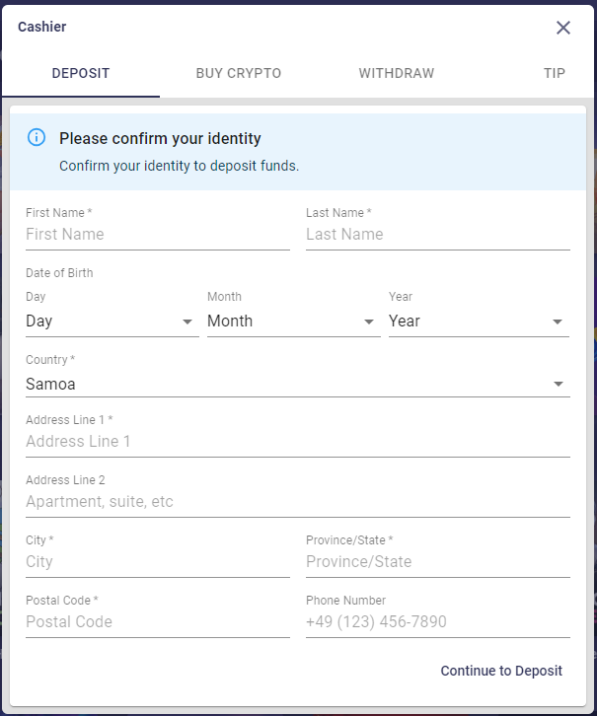Click the info icon beside Please confirm your identity
Image resolution: width=597 pixels, height=716 pixels.
tap(37, 137)
